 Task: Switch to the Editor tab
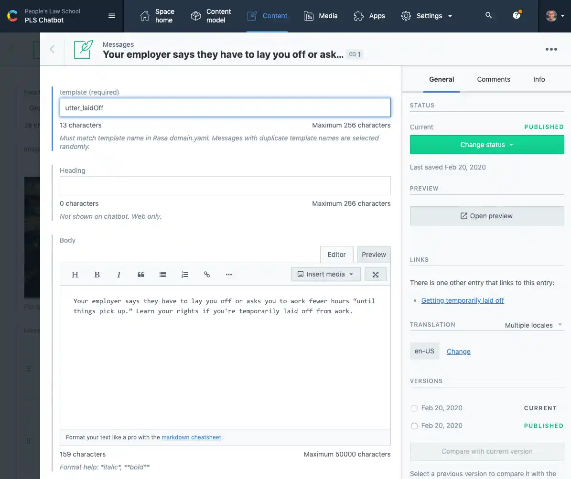click(x=336, y=255)
